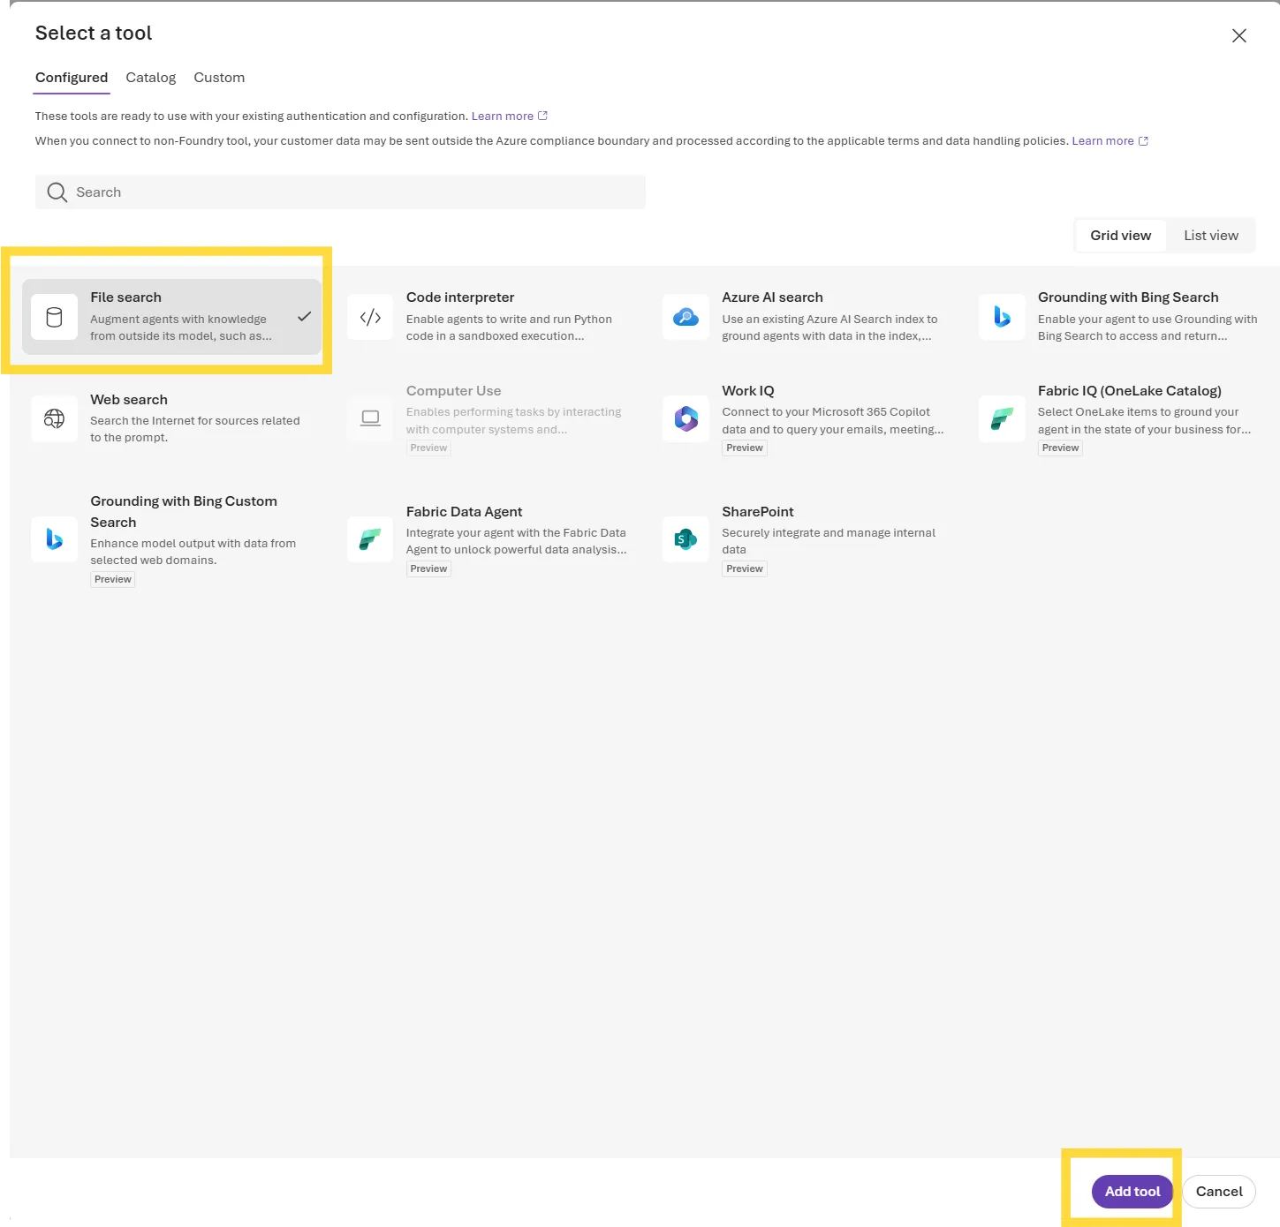Viewport: 1280px width, 1227px height.
Task: Click 'Search the Internet for sources' description
Action: click(195, 429)
